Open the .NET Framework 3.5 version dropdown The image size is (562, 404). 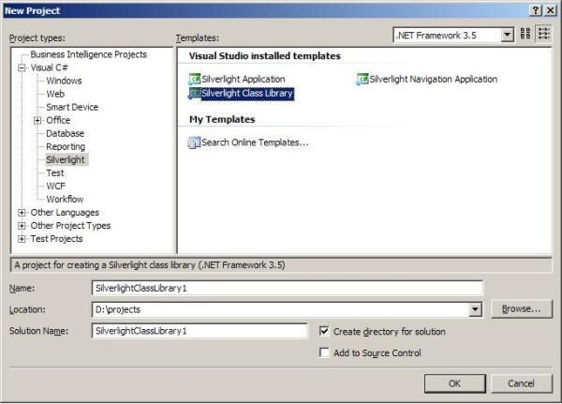tap(507, 35)
